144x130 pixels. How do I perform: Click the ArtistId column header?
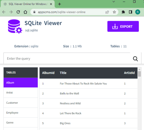pos(129,73)
